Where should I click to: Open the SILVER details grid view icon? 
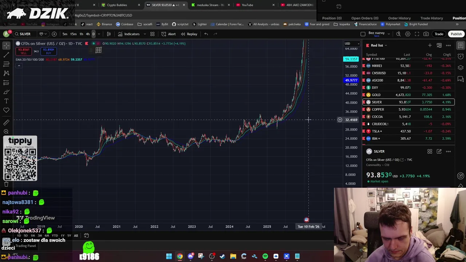pos(430,151)
